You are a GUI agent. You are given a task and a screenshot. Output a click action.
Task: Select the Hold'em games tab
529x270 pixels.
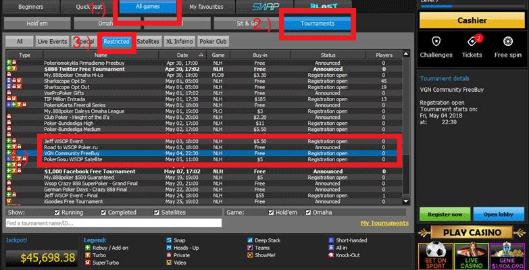(38, 24)
